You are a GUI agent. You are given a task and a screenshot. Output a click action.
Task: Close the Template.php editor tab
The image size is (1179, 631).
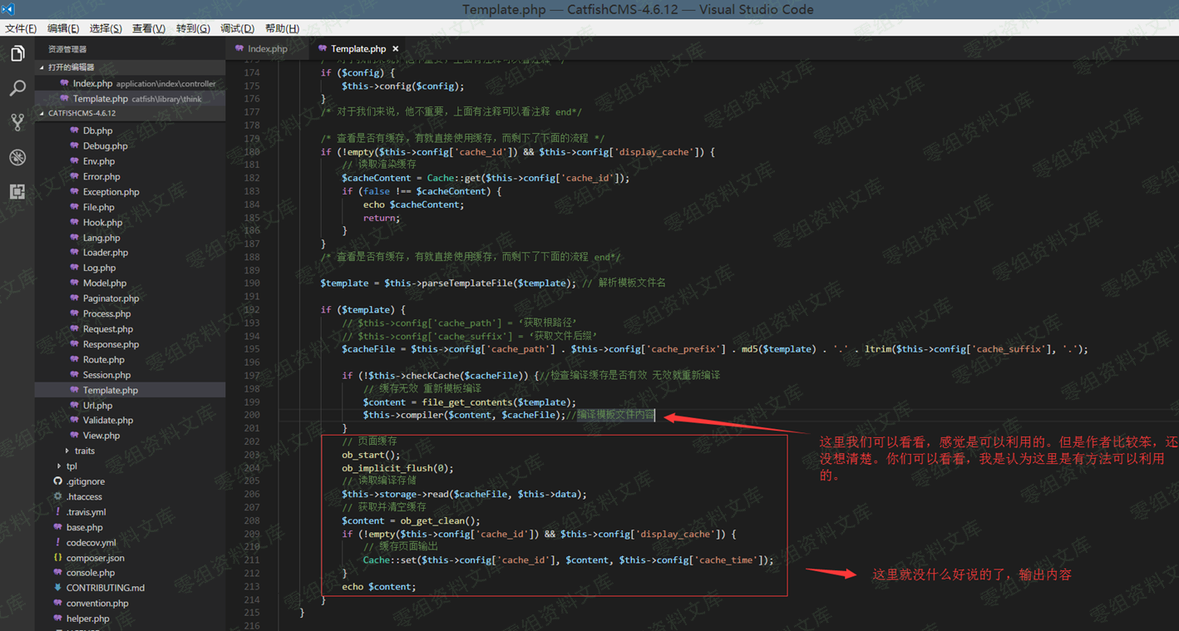[396, 49]
